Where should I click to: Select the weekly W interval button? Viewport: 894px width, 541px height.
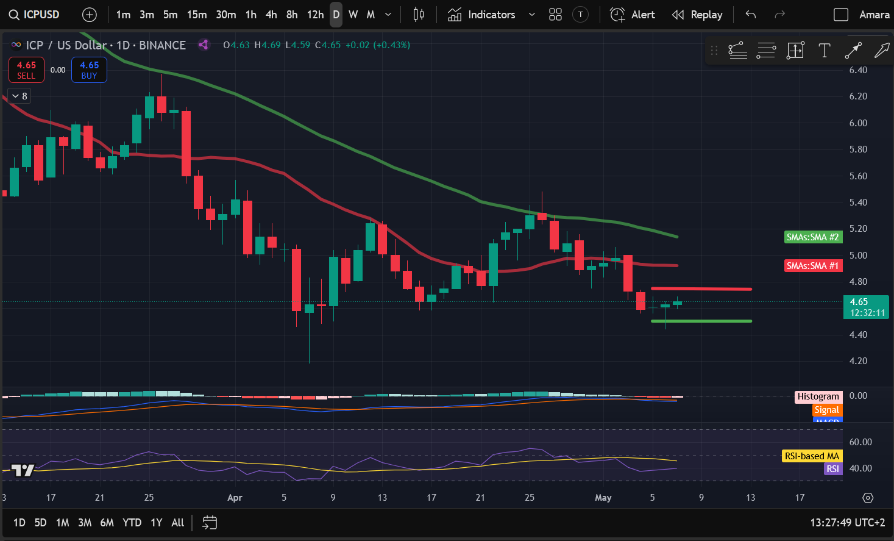click(353, 15)
